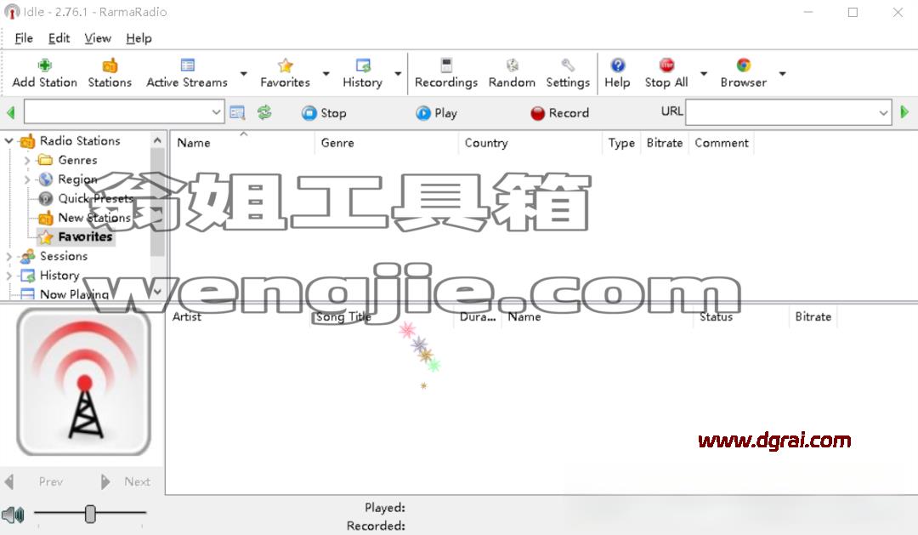Image resolution: width=918 pixels, height=535 pixels.
Task: Launch the Browser toolbar icon
Action: pos(744,65)
